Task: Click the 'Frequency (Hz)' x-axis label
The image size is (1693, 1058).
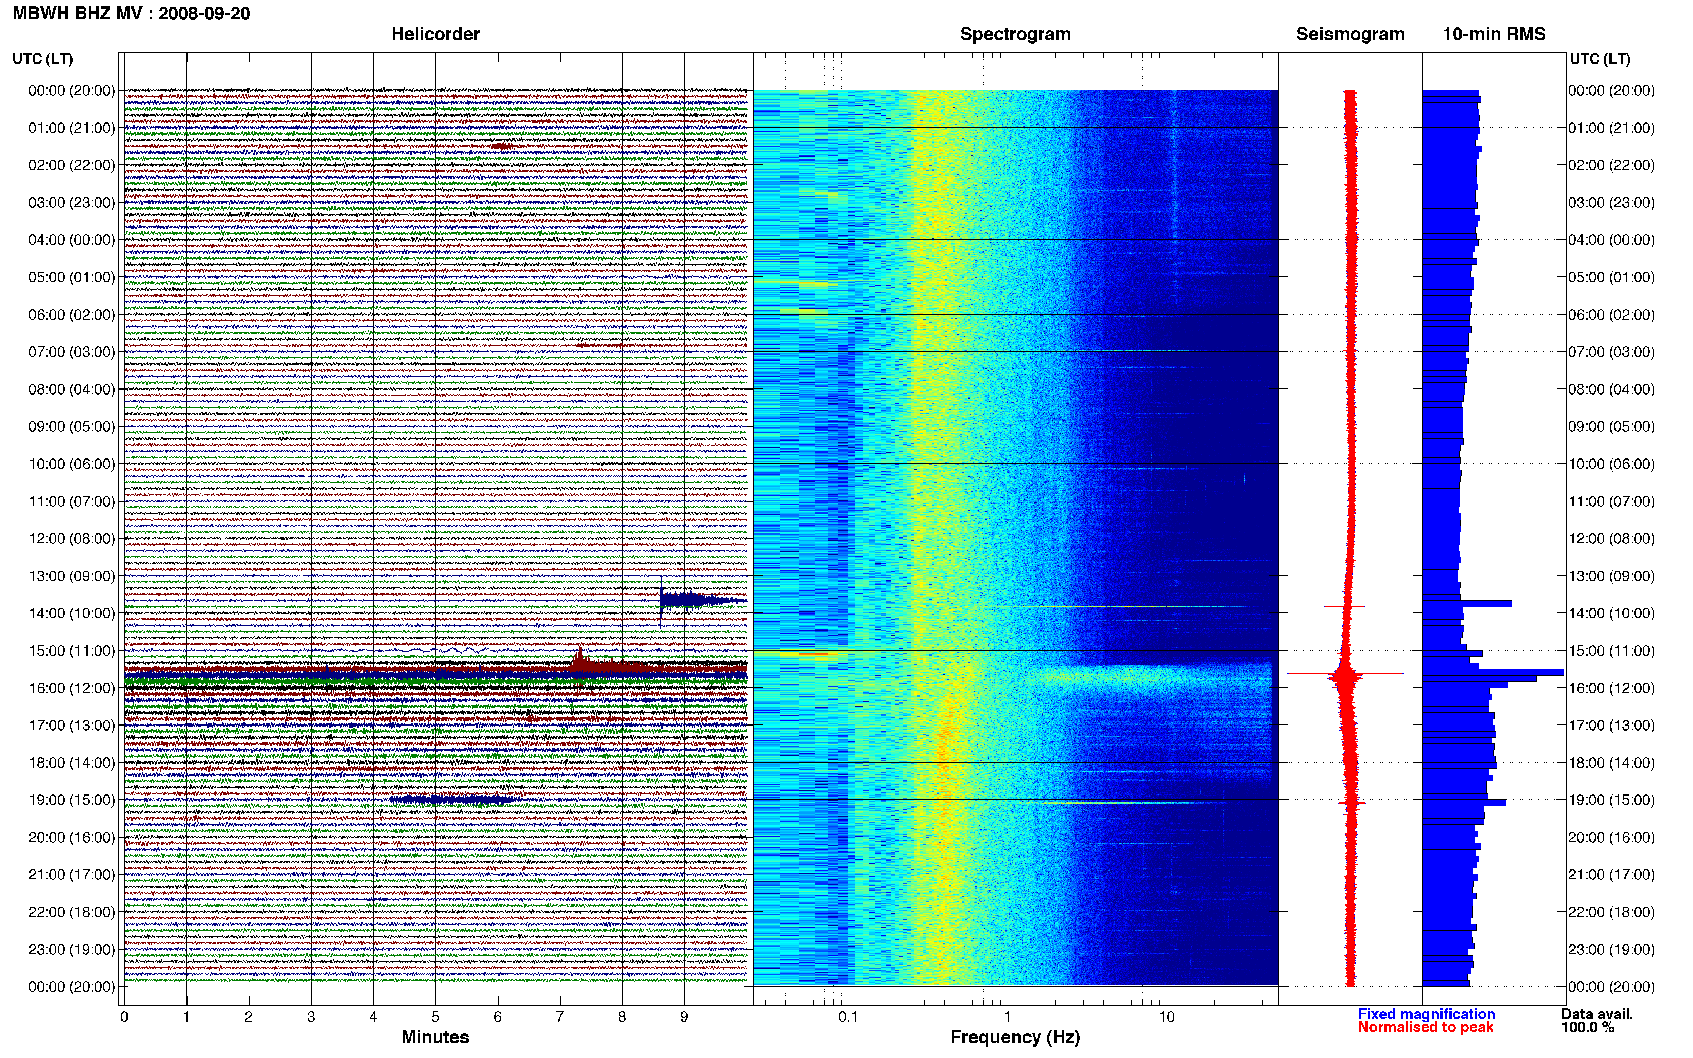Action: coord(1015,1037)
